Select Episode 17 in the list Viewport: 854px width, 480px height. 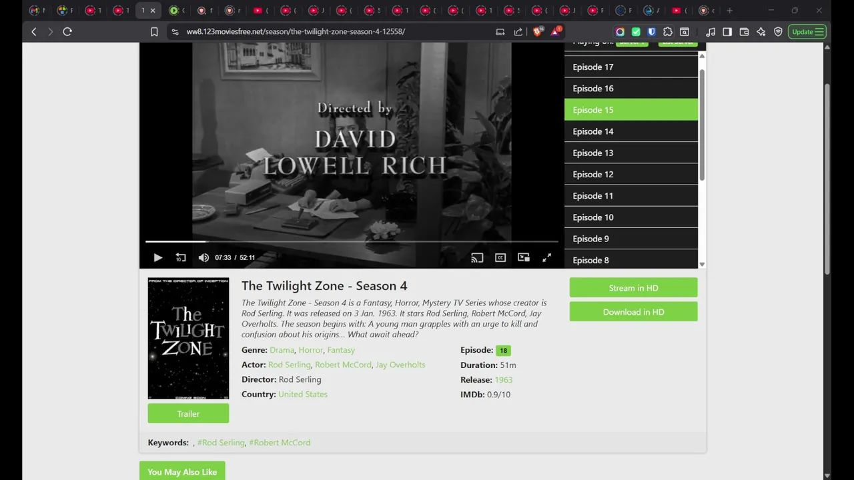[630, 67]
